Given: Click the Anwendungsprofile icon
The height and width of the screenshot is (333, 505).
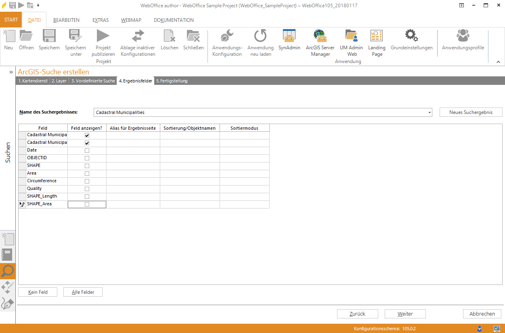Looking at the screenshot, I should (x=463, y=36).
